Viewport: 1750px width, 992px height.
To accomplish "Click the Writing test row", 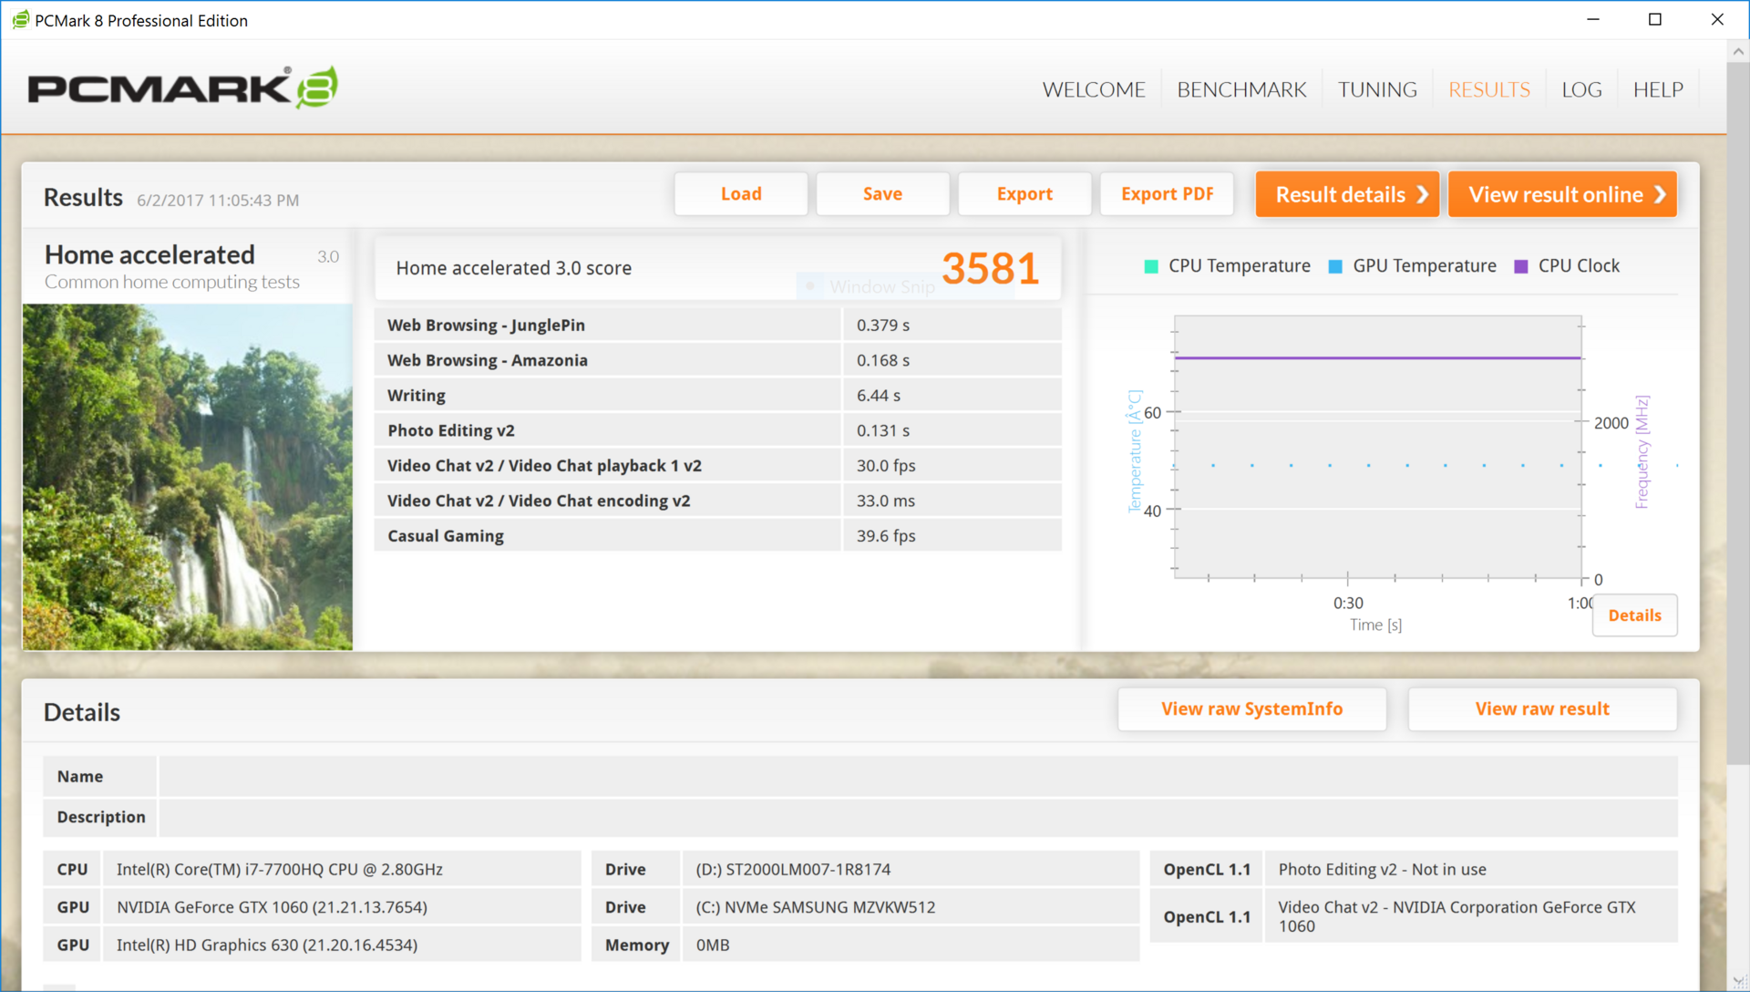I will click(717, 395).
